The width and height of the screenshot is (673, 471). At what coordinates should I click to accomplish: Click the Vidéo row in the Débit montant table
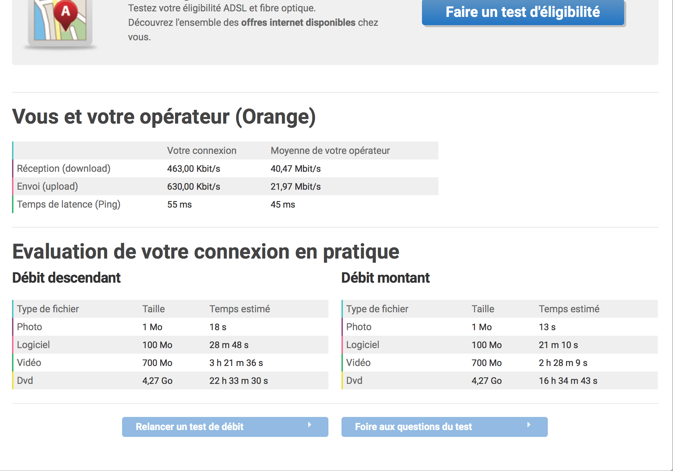click(358, 363)
